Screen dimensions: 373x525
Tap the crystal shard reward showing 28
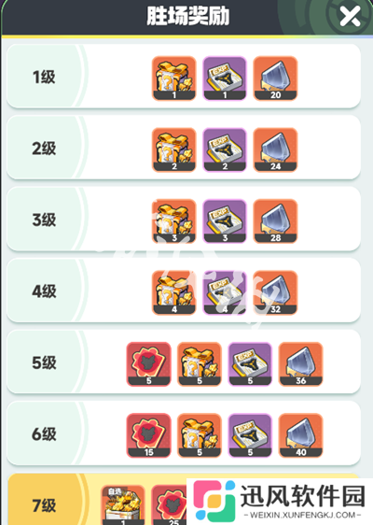click(275, 221)
